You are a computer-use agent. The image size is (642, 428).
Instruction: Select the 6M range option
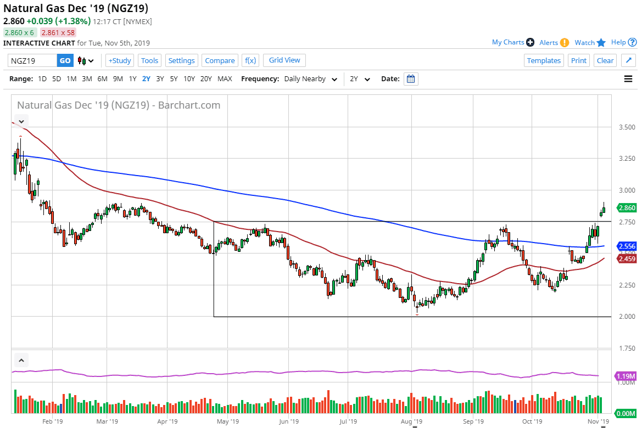pos(102,79)
